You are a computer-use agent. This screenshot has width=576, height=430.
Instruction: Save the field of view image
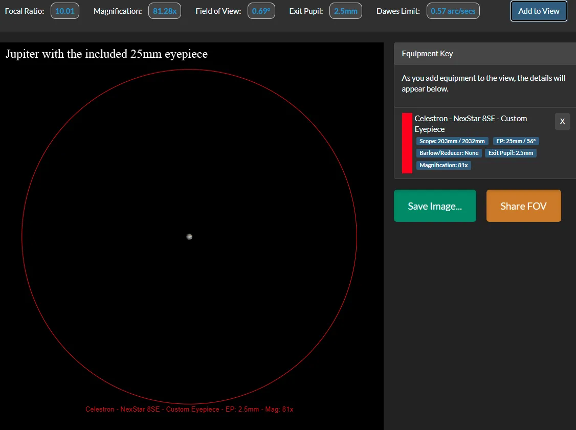point(435,206)
